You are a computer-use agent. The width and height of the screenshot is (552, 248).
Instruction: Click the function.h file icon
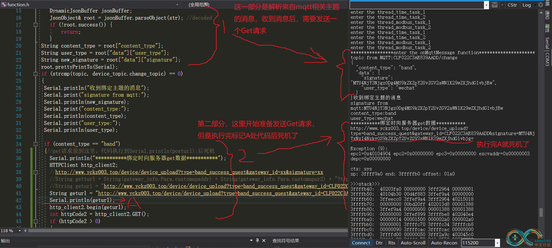click(x=4, y=4)
